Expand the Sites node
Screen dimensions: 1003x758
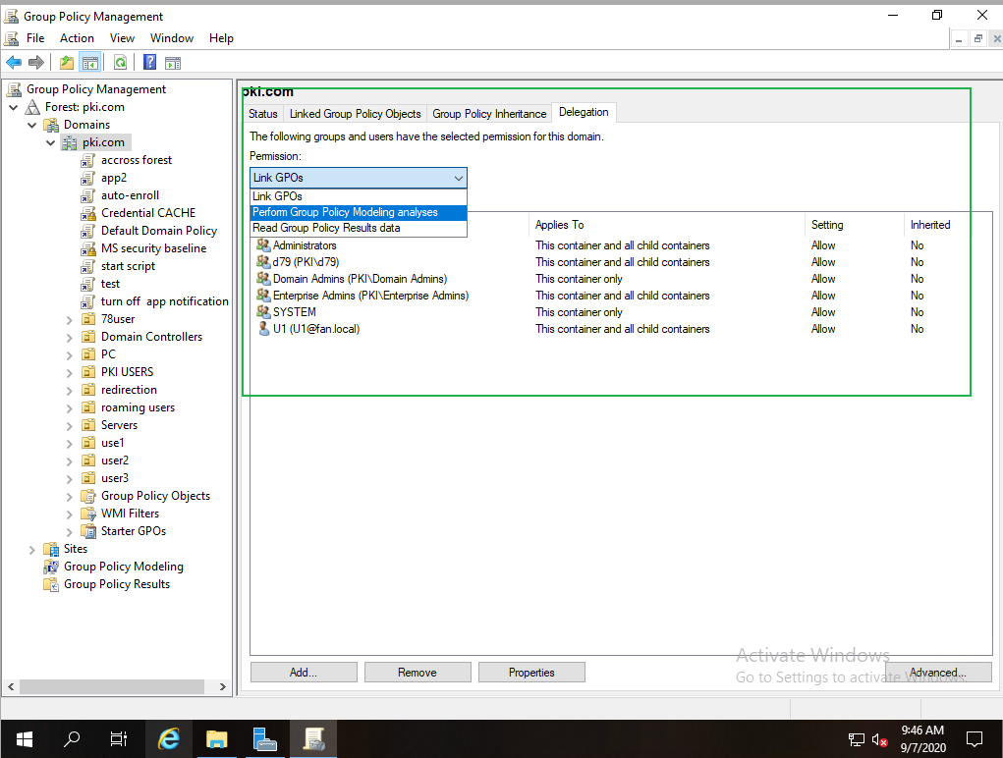(x=32, y=549)
